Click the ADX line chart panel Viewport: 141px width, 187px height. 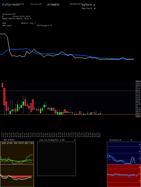tap(17, 153)
